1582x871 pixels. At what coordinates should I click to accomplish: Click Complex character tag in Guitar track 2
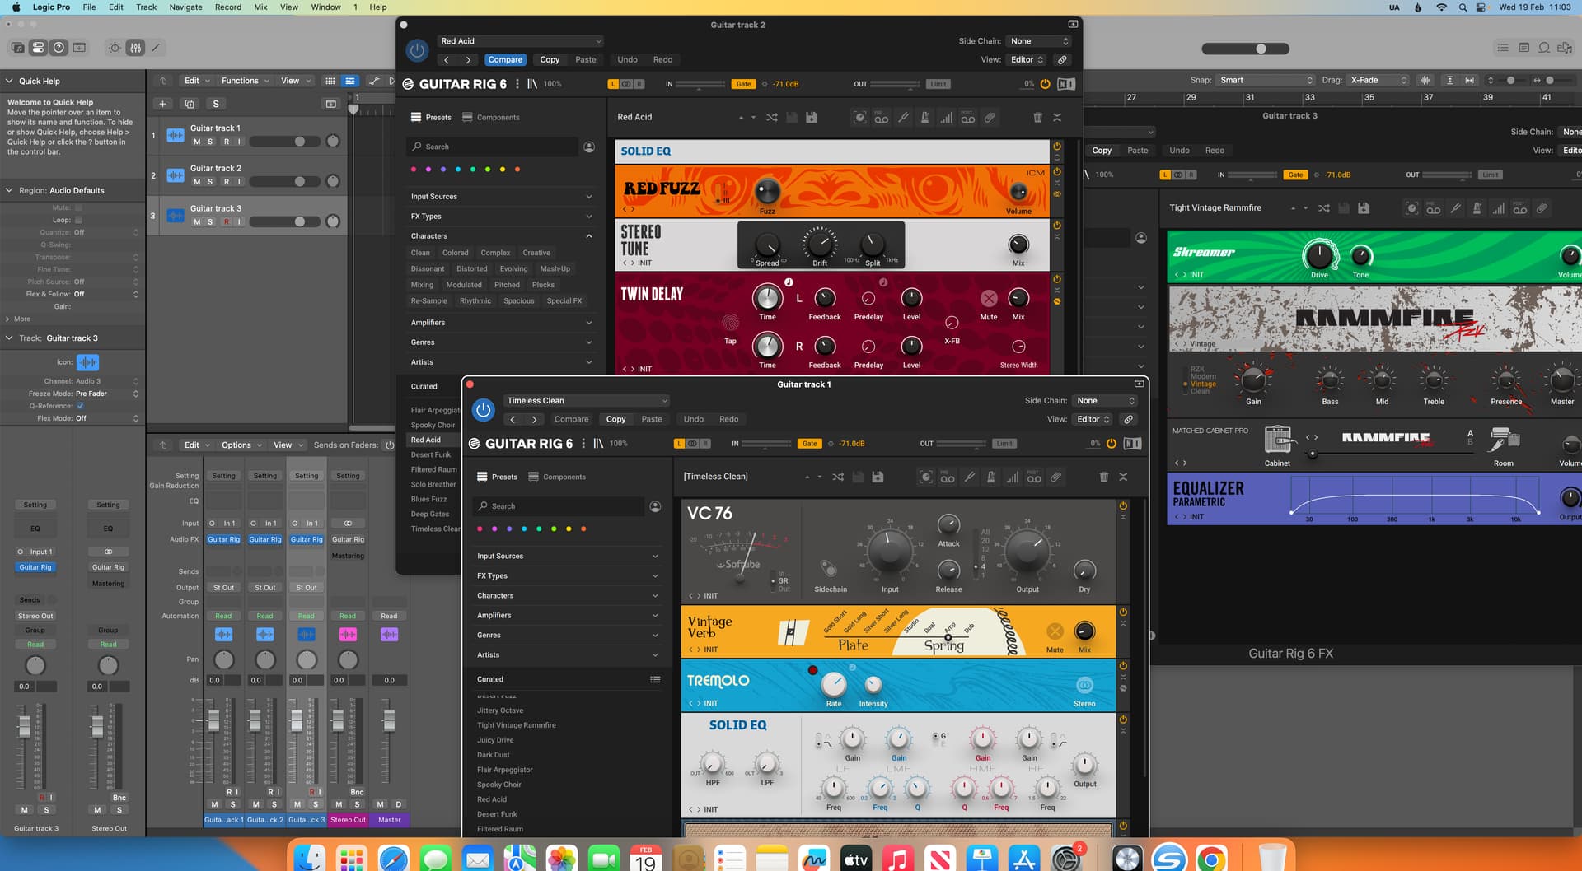495,253
